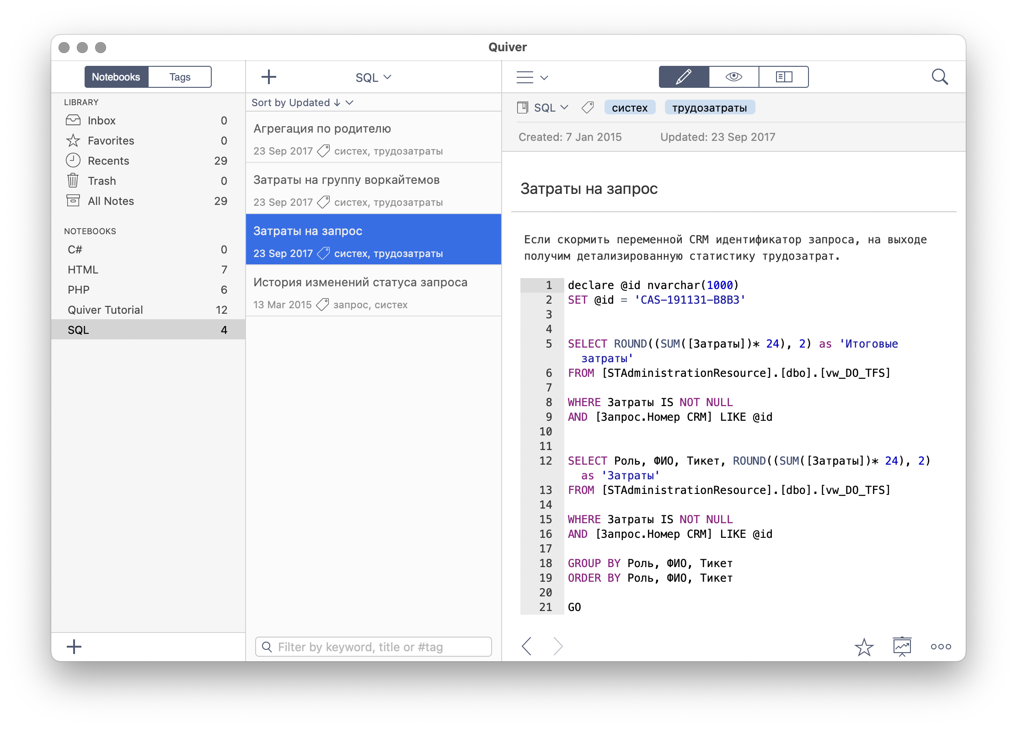Image resolution: width=1017 pixels, height=729 pixels.
Task: Click the tag icon on the Агрегация по родителю row
Action: click(x=324, y=151)
